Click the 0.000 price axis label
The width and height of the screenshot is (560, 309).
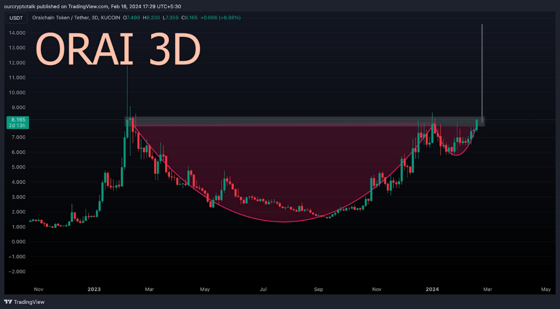tap(18, 242)
